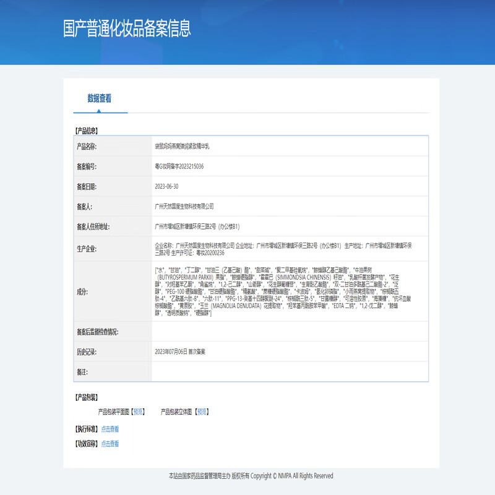Click the NMPA copyright footer text
495x495 pixels.
pyautogui.click(x=251, y=476)
